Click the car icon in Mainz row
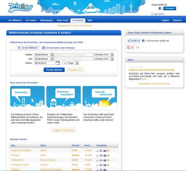Image resolution: width=186 pixels, height=171 pixels. click(101, 150)
